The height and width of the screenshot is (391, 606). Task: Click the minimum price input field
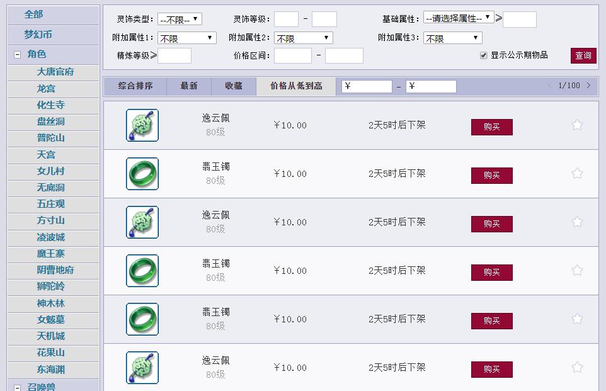pyautogui.click(x=292, y=55)
